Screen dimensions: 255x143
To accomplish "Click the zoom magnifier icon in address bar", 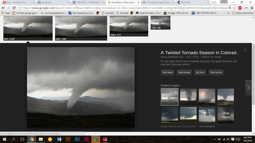I will tap(230, 8).
